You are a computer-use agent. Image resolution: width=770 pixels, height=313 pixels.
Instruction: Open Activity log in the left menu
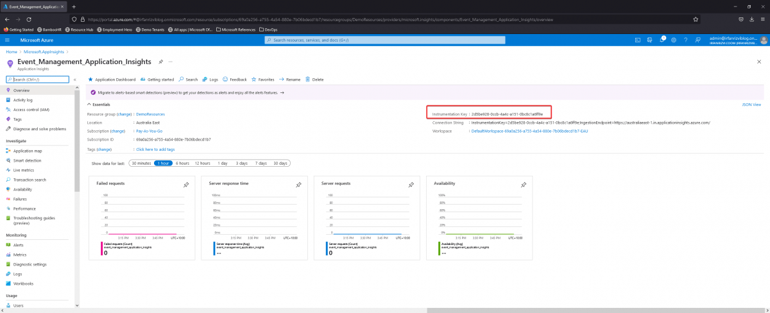coord(38,100)
